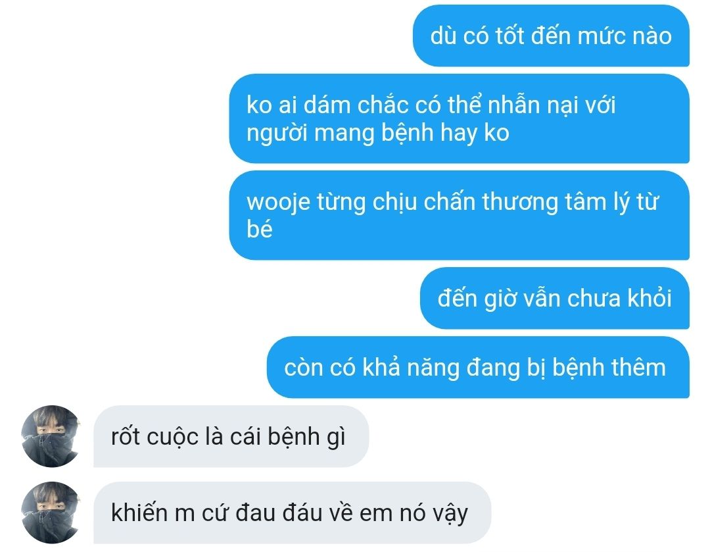710x552 pixels.
Task: Click the word 'bé' in the wooje message
Action: pos(260,228)
